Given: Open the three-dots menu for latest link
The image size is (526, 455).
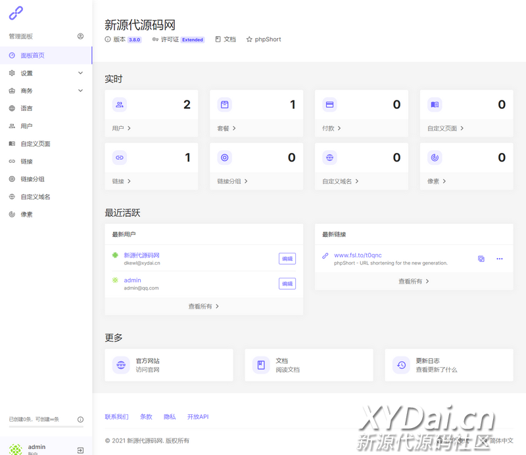Looking at the screenshot, I should 500,259.
